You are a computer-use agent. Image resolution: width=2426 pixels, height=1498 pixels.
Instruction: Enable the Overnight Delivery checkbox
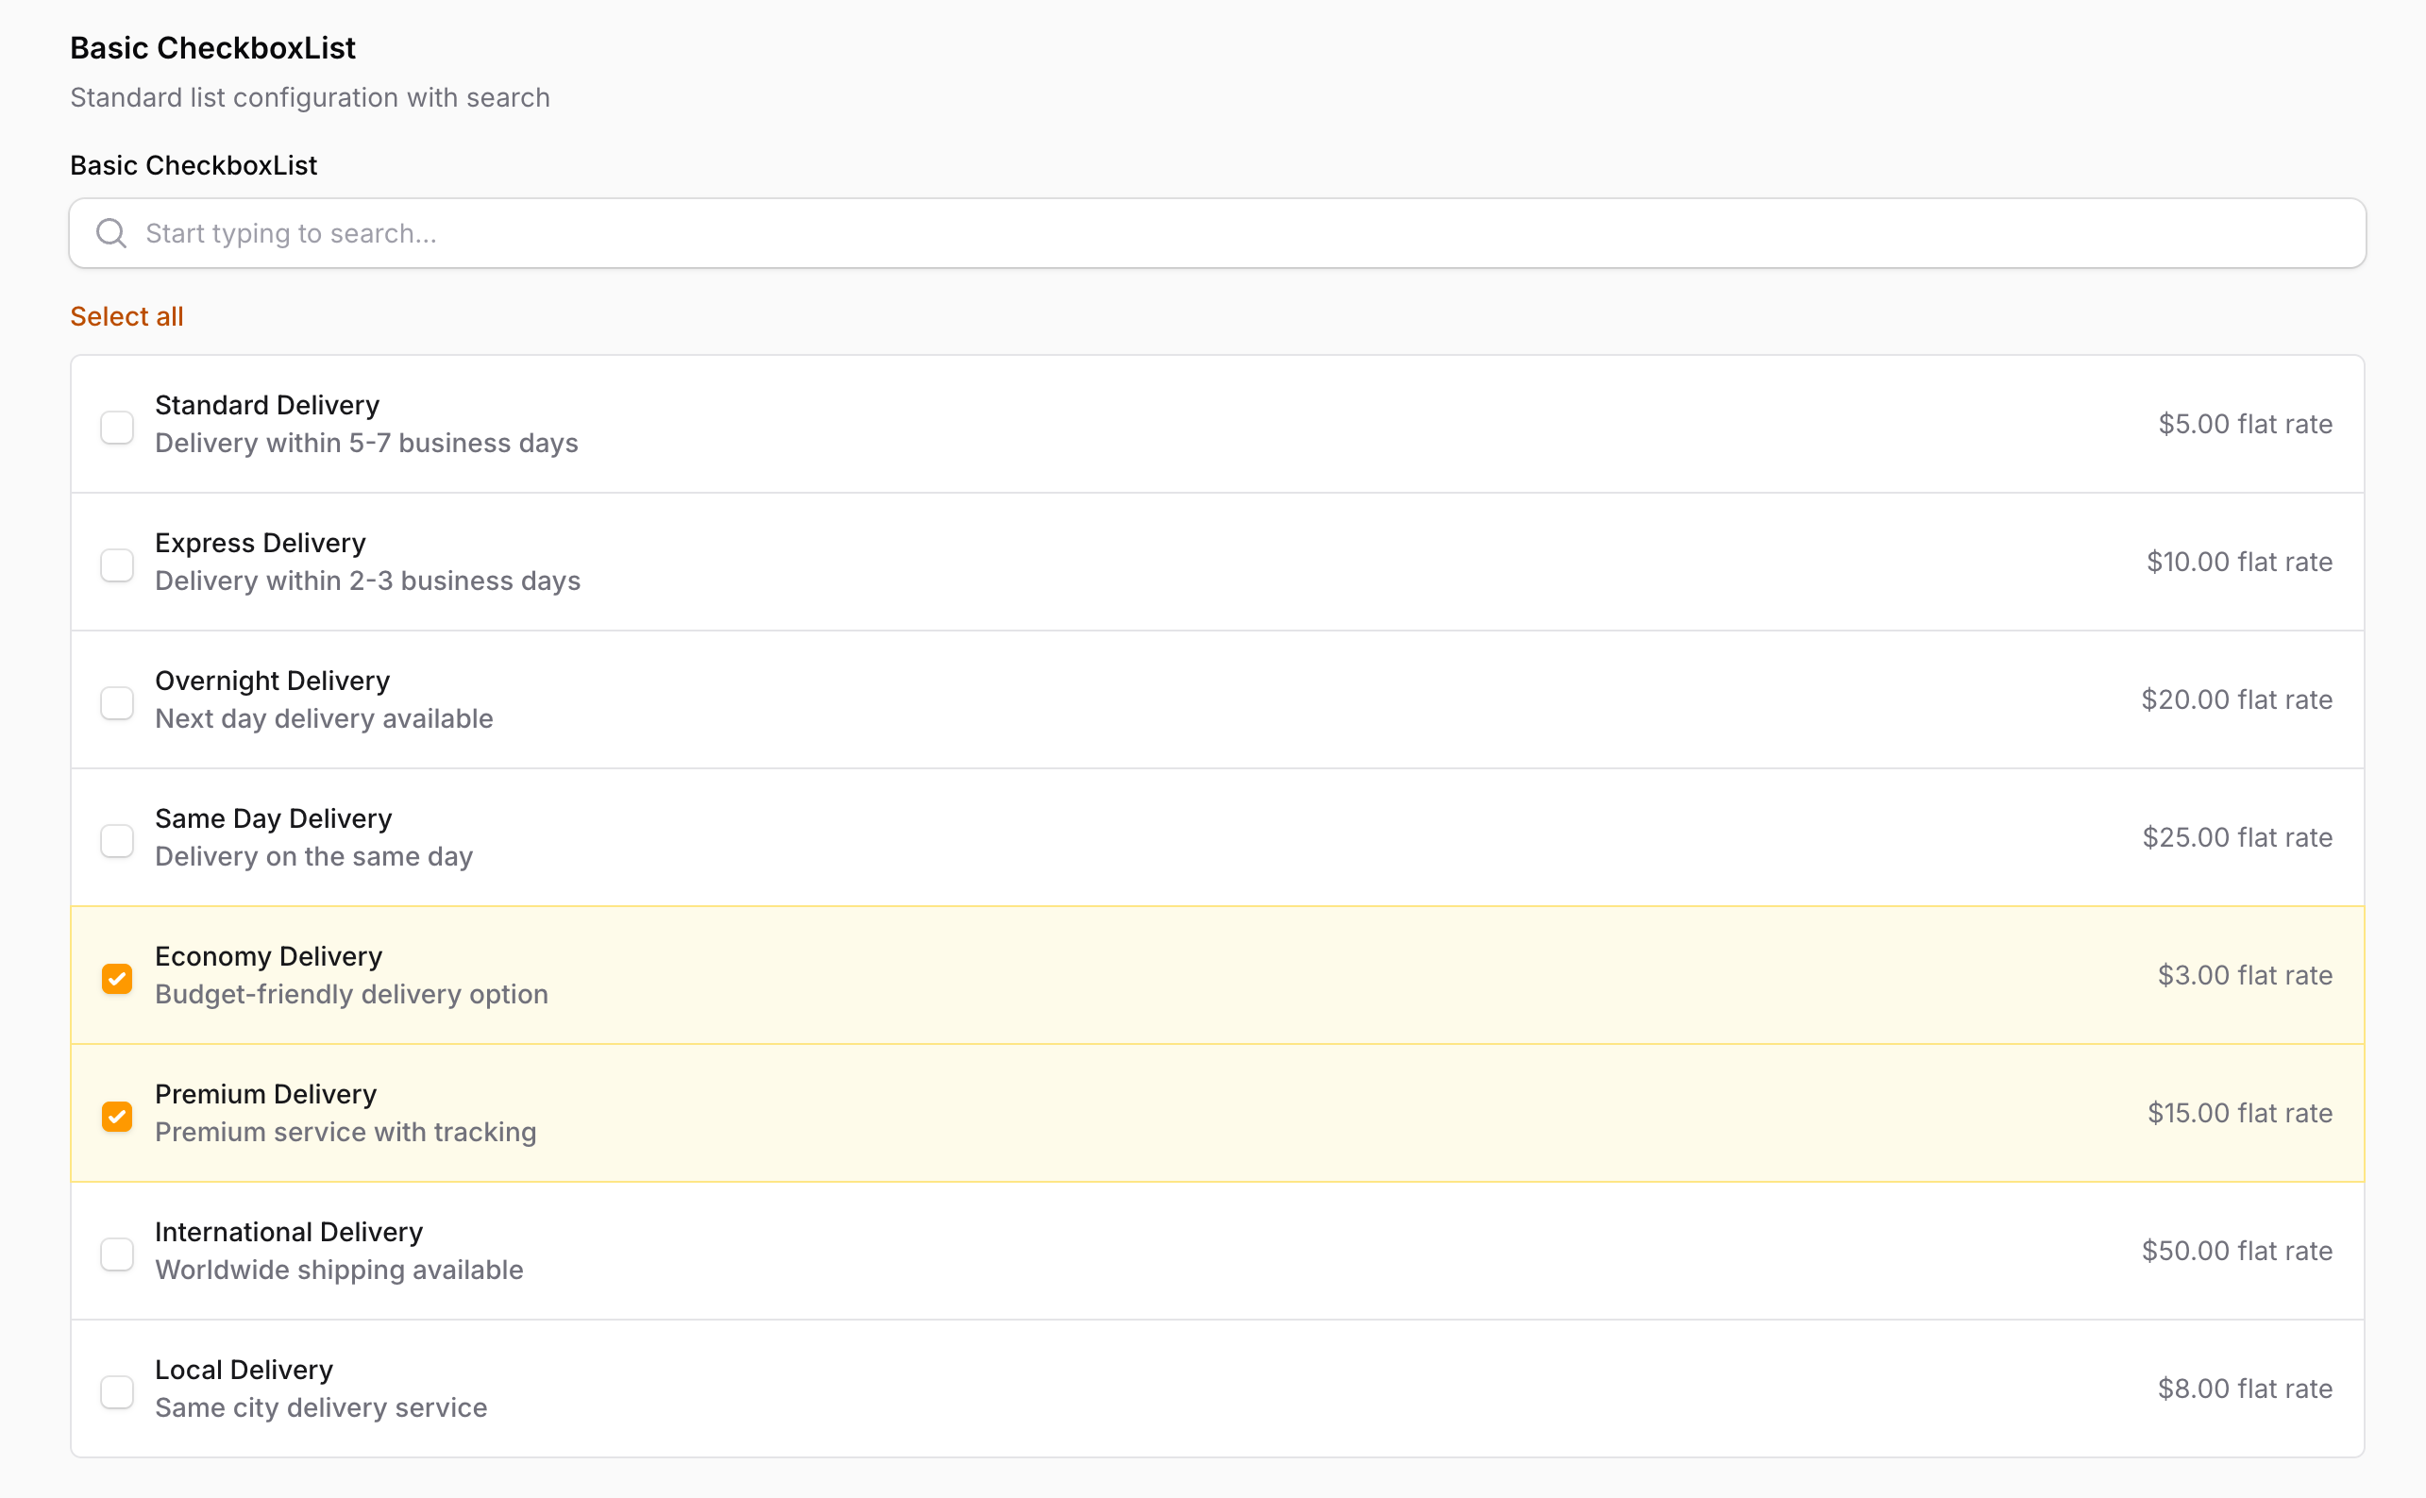117,702
